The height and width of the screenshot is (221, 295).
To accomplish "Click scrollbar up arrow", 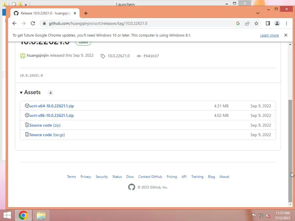I will (x=290, y=44).
